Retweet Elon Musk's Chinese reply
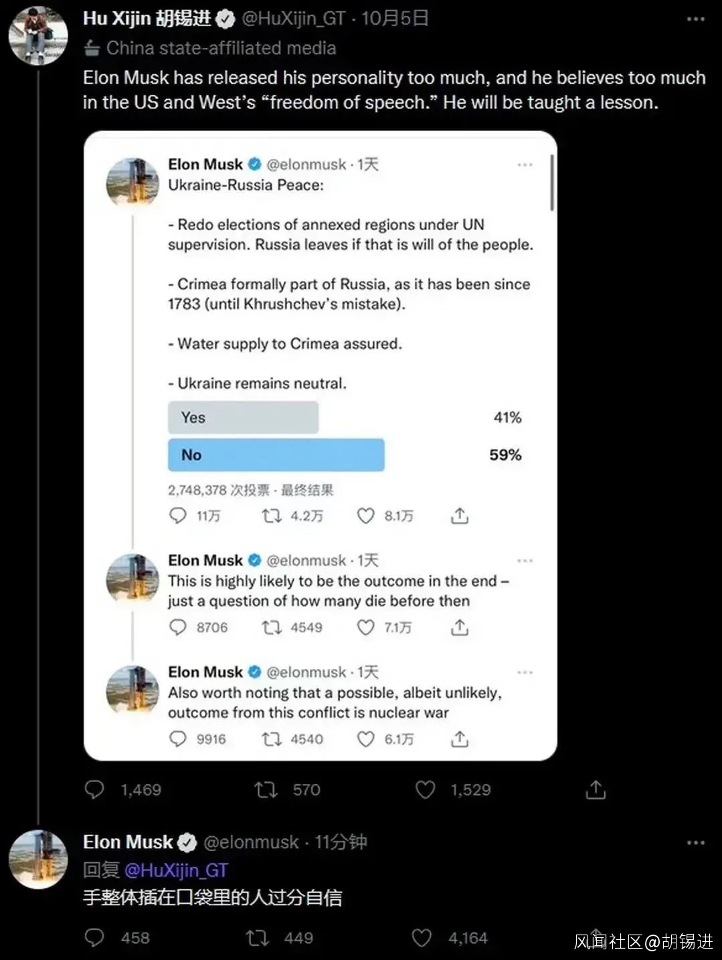 pos(257,938)
